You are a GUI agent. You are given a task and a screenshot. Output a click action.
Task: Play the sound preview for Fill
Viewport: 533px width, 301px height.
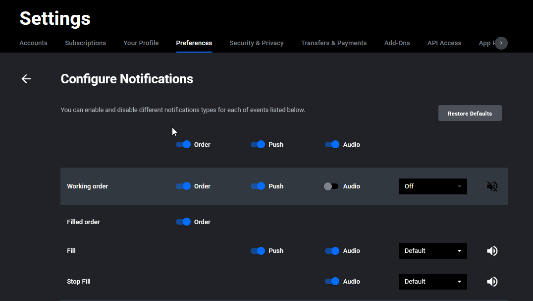point(492,251)
